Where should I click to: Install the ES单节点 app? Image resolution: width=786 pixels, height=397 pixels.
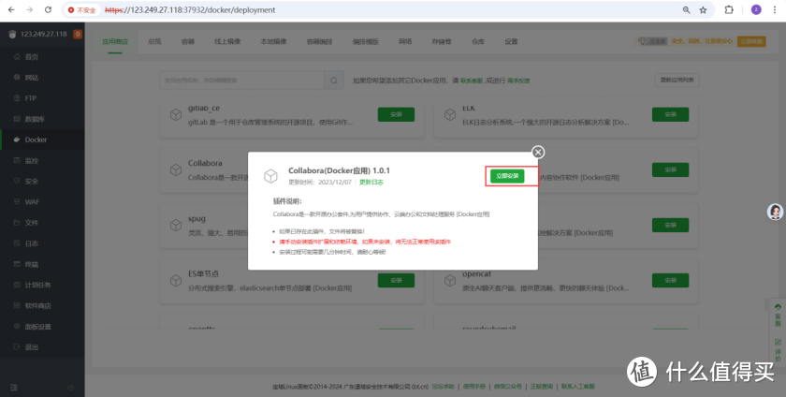coord(396,280)
